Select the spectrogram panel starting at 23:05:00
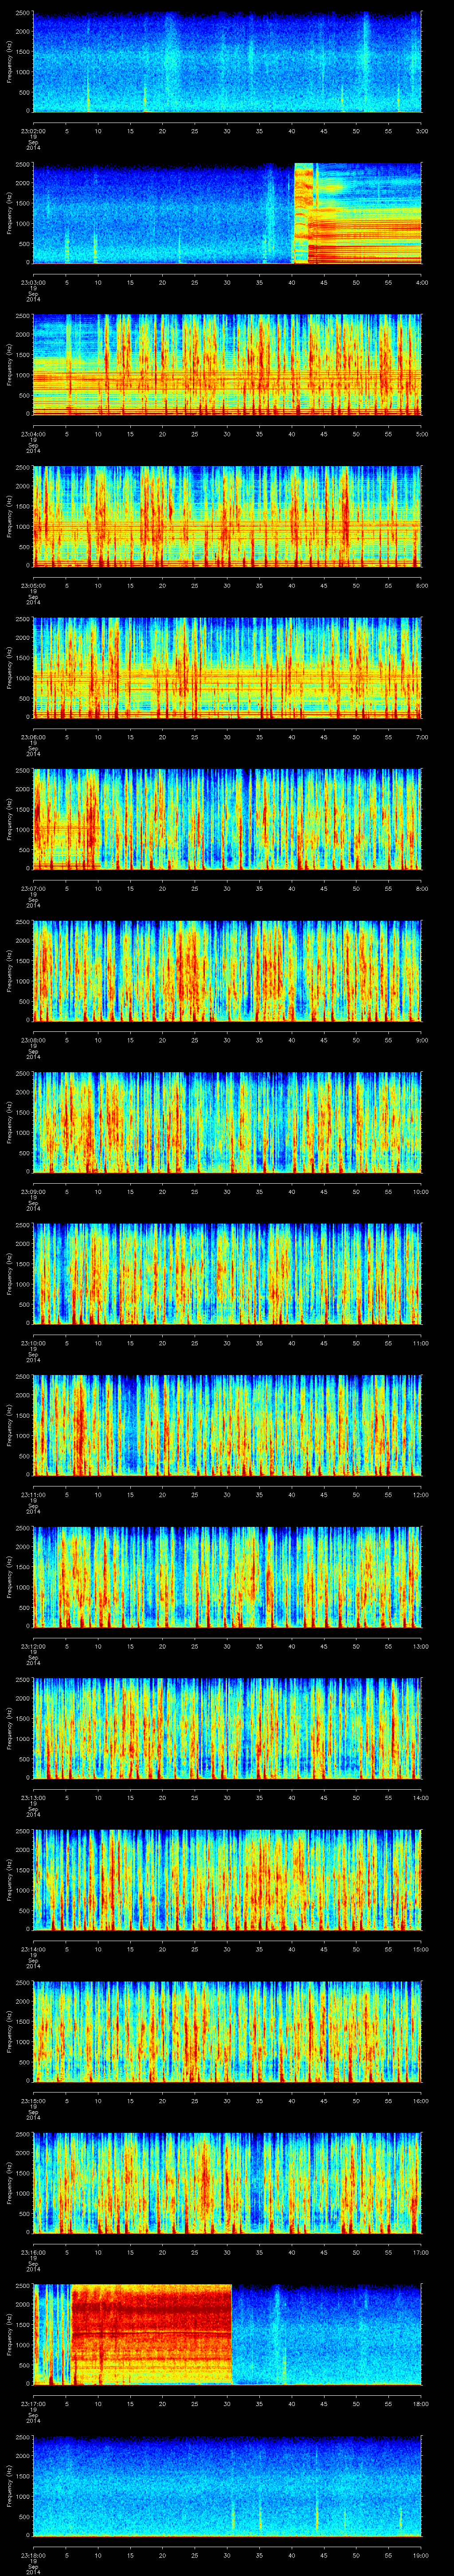Viewport: 454px width, 2576px height. [x=227, y=516]
